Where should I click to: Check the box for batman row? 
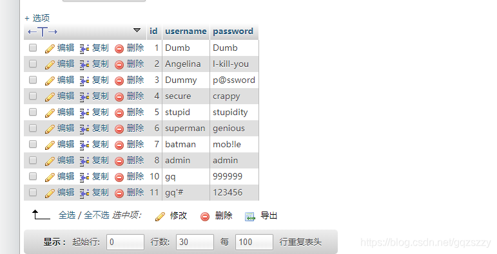(x=33, y=144)
